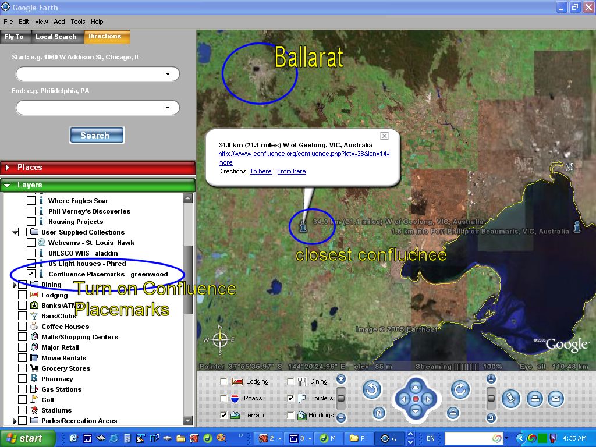596x447 pixels.
Task: Reset north with the N button
Action: tap(379, 413)
